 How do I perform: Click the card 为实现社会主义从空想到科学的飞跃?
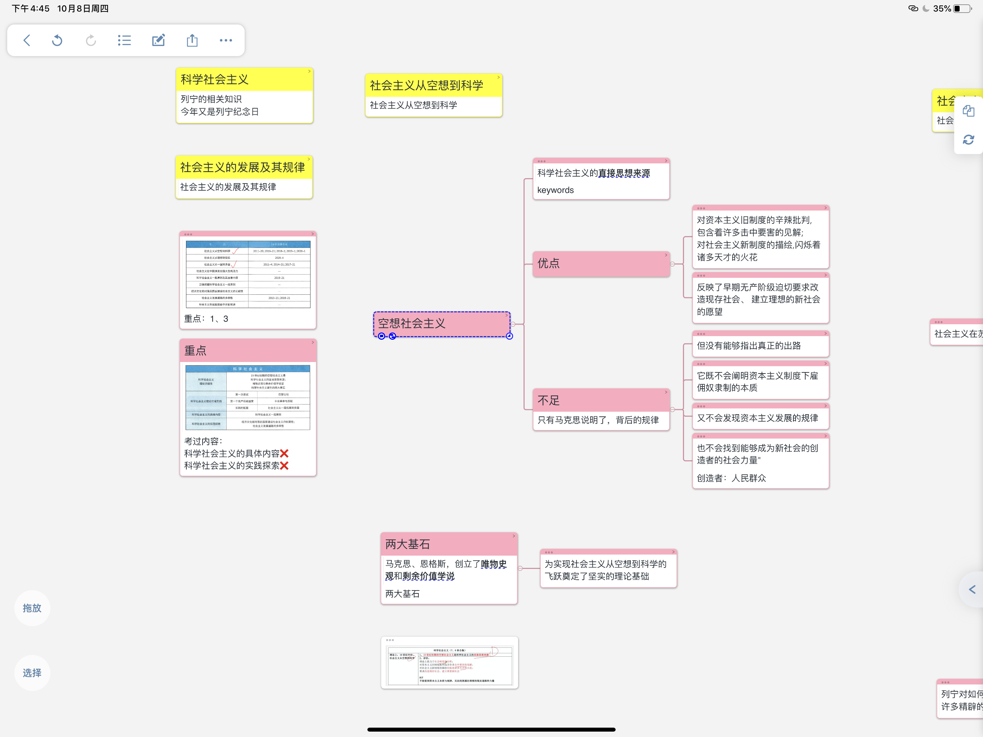point(608,569)
